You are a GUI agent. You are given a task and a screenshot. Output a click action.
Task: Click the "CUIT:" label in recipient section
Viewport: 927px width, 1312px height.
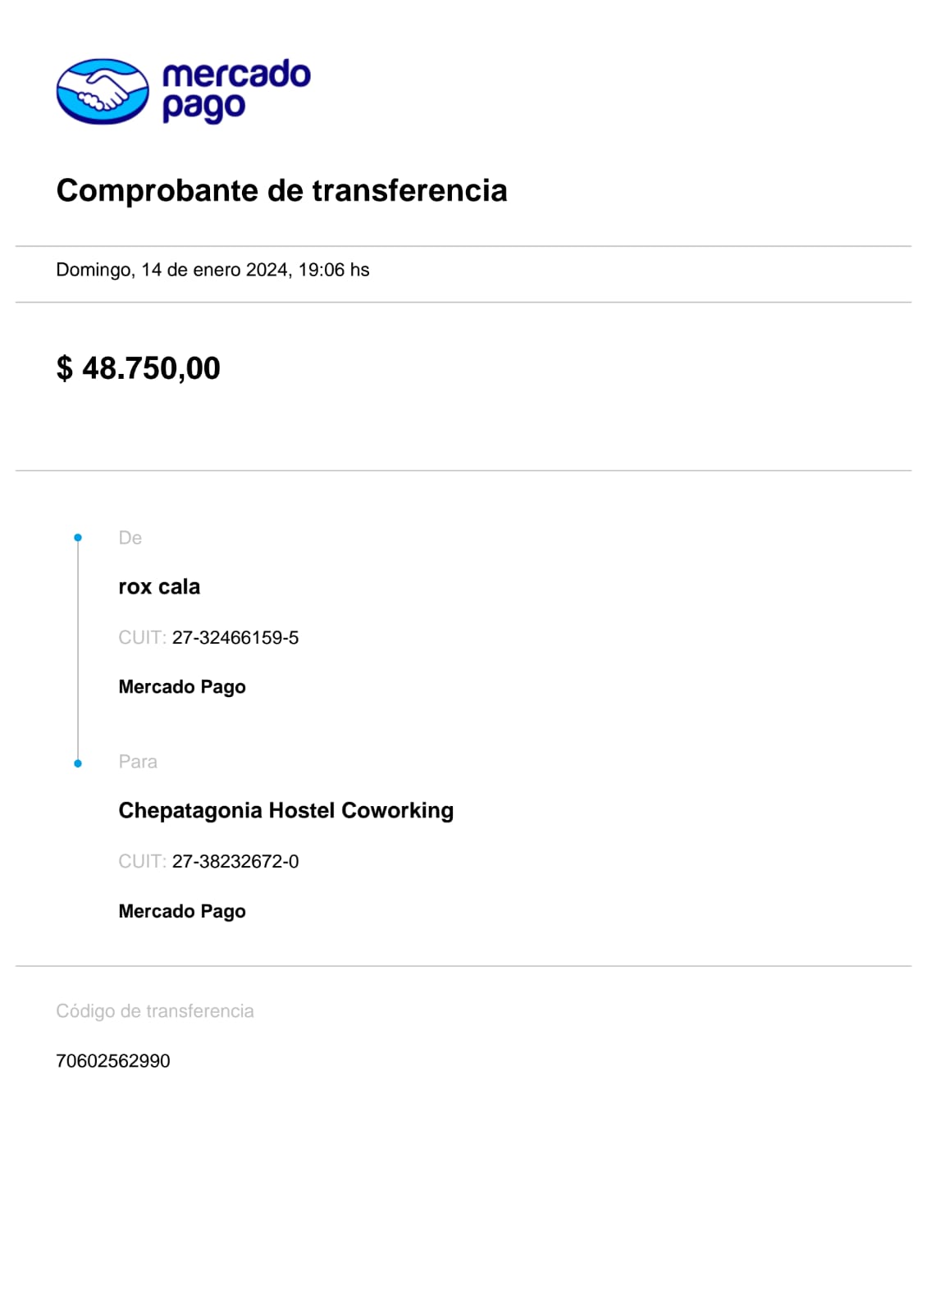[x=142, y=862]
